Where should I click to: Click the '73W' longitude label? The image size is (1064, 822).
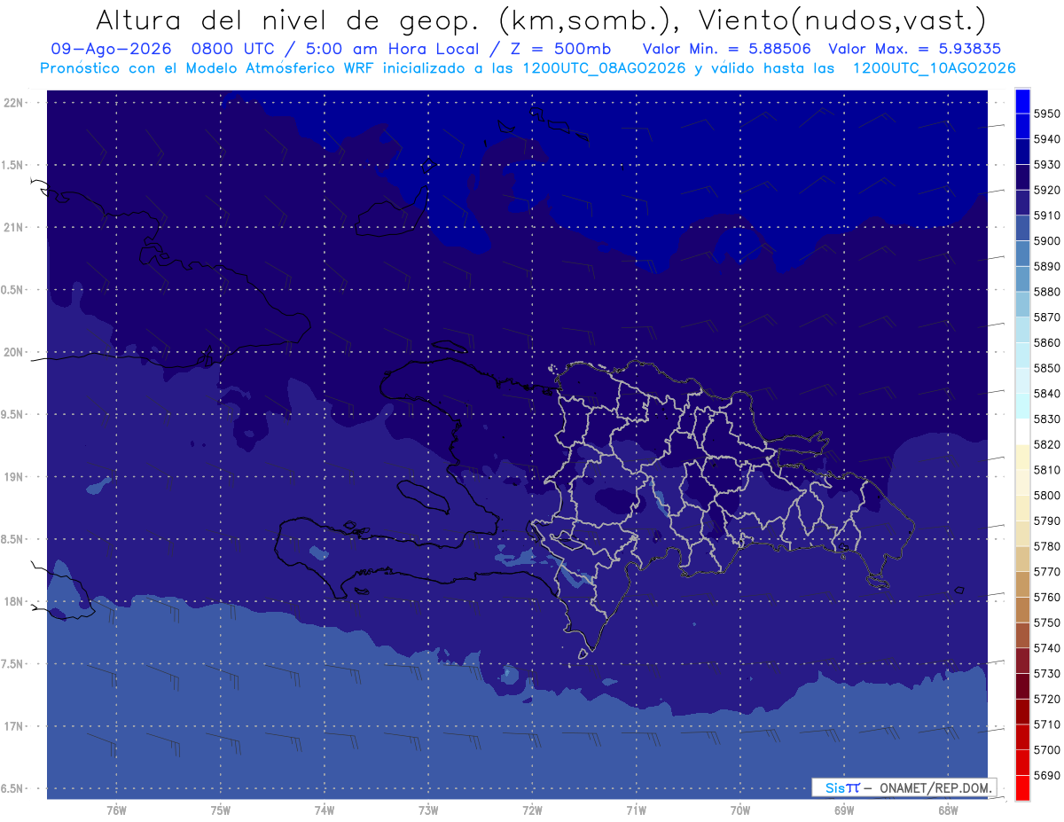pos(428,810)
